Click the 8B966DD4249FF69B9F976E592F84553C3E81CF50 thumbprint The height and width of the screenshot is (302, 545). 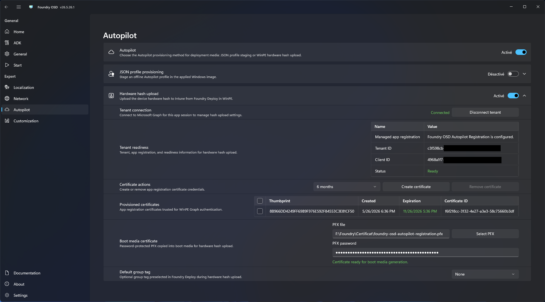[x=312, y=211]
